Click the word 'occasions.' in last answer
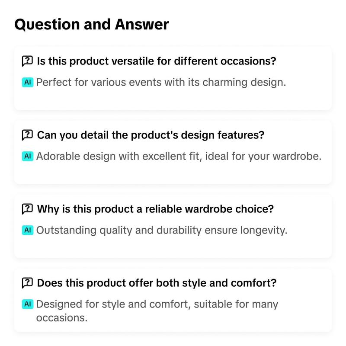This screenshot has height=346, width=346. [62, 318]
